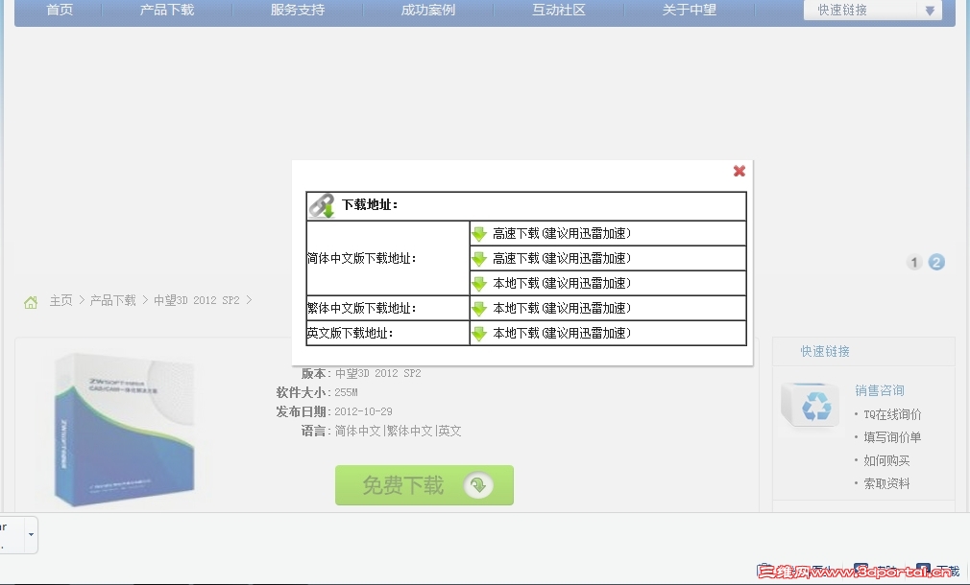
Task: Go to 产品下载 breadcrumb link
Action: [112, 300]
